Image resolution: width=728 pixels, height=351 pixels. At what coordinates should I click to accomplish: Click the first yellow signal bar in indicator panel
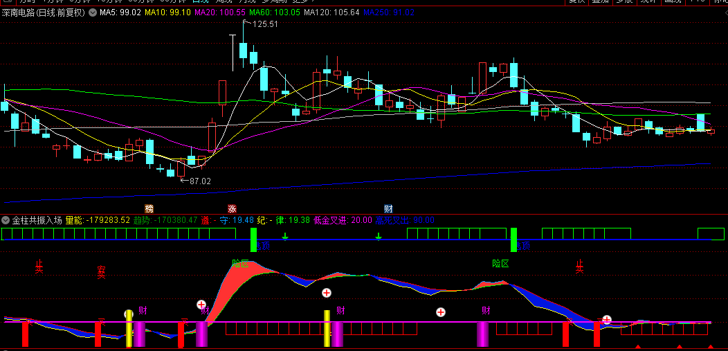129,329
